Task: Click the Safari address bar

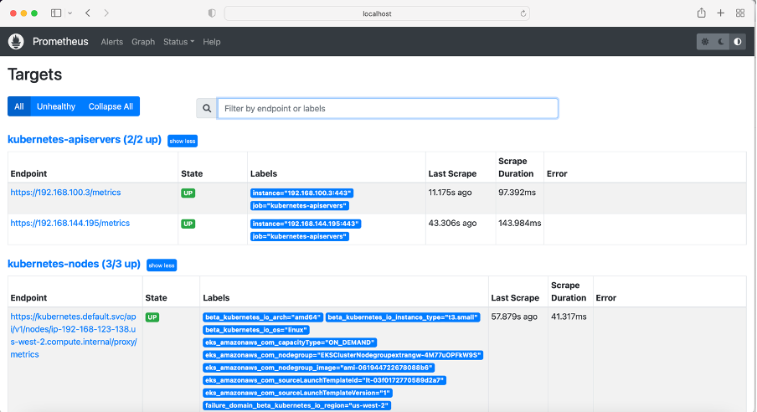Action: point(377,13)
